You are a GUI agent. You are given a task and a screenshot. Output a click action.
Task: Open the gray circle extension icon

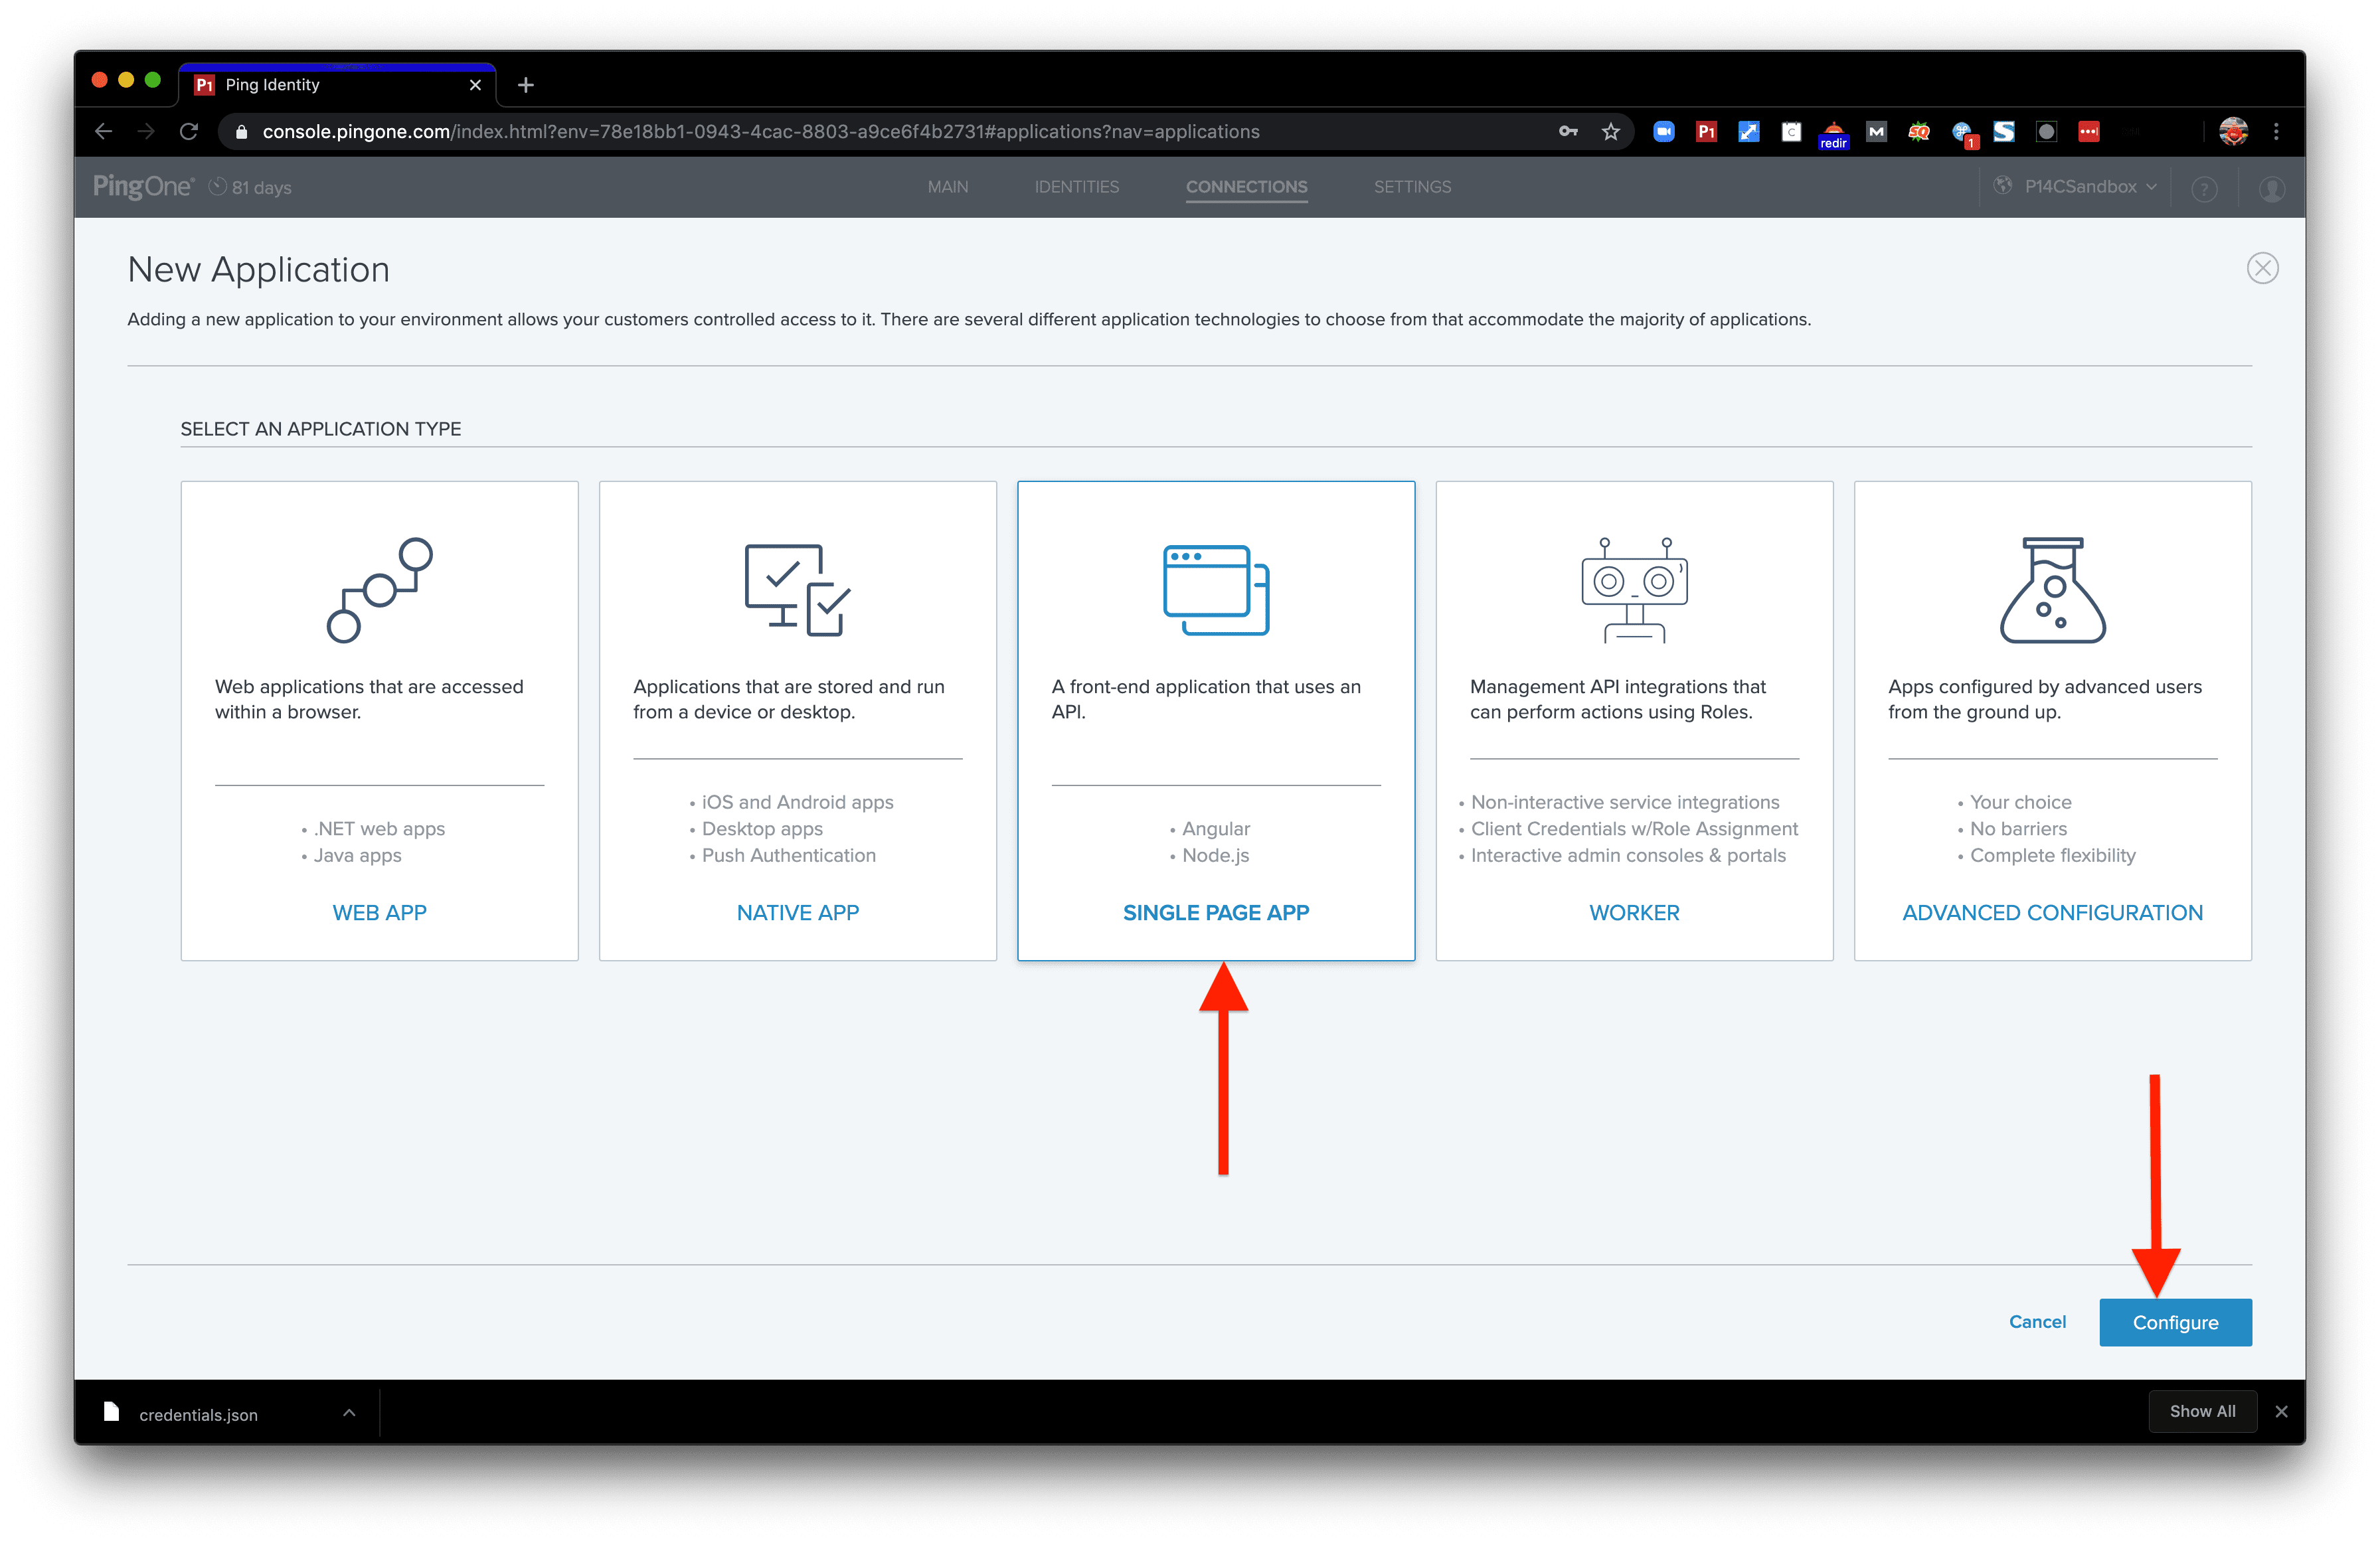pyautogui.click(x=2046, y=131)
